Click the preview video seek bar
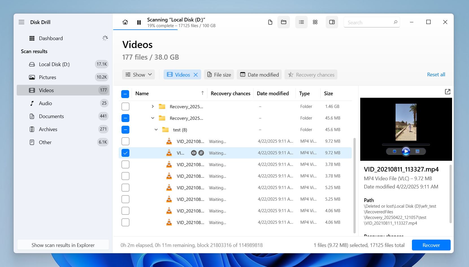The width and height of the screenshot is (469, 267). [406, 145]
